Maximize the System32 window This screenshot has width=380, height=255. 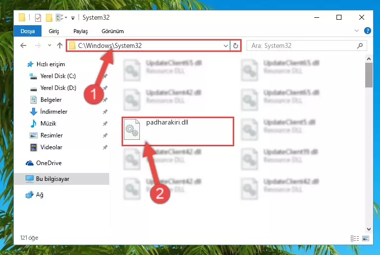click(339, 17)
